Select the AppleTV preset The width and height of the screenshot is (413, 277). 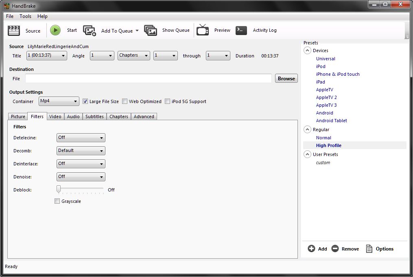(x=325, y=90)
